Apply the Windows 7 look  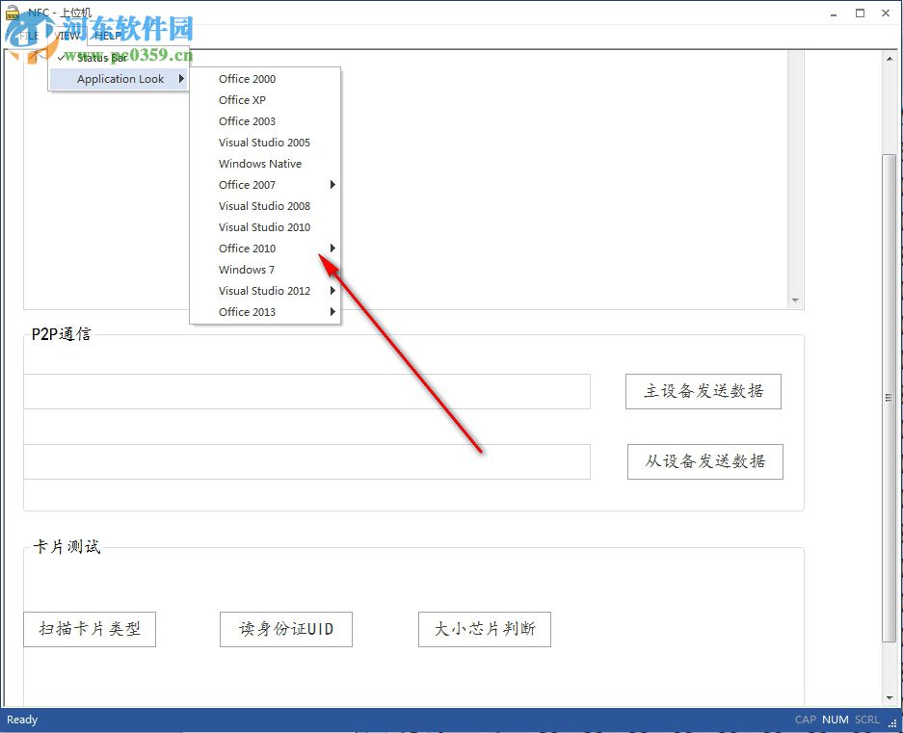tap(265, 270)
